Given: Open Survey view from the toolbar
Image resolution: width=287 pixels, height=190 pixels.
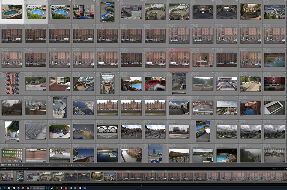Looking at the screenshot, I should click(13, 165).
